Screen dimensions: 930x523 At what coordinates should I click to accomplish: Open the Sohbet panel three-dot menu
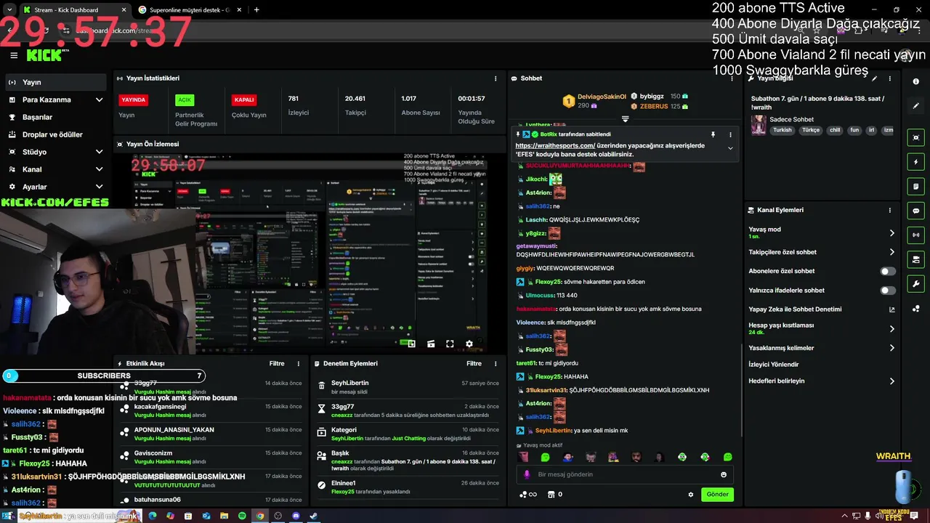[x=730, y=78]
